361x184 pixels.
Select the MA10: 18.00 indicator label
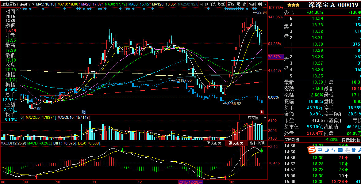pos(69,4)
